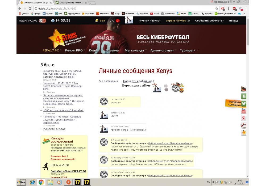This screenshot has width=266, height=186.
Task: Click the lifebuoy help icon in sidebar
Action: [x=243, y=125]
